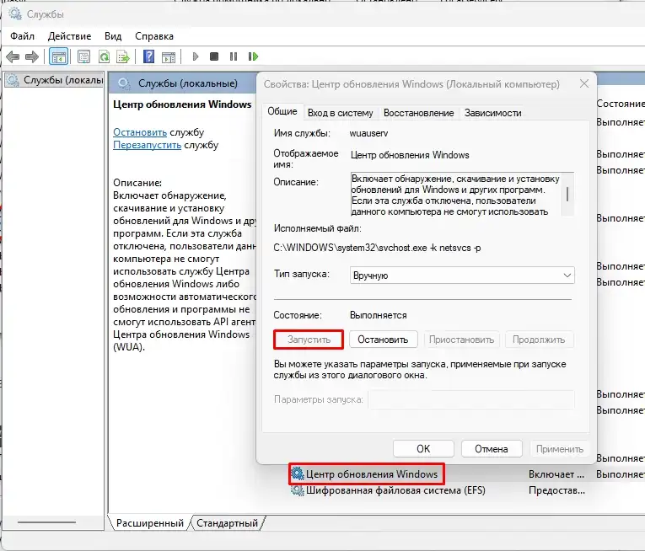Click the Продолжить button
This screenshot has height=551, width=645.
539,340
